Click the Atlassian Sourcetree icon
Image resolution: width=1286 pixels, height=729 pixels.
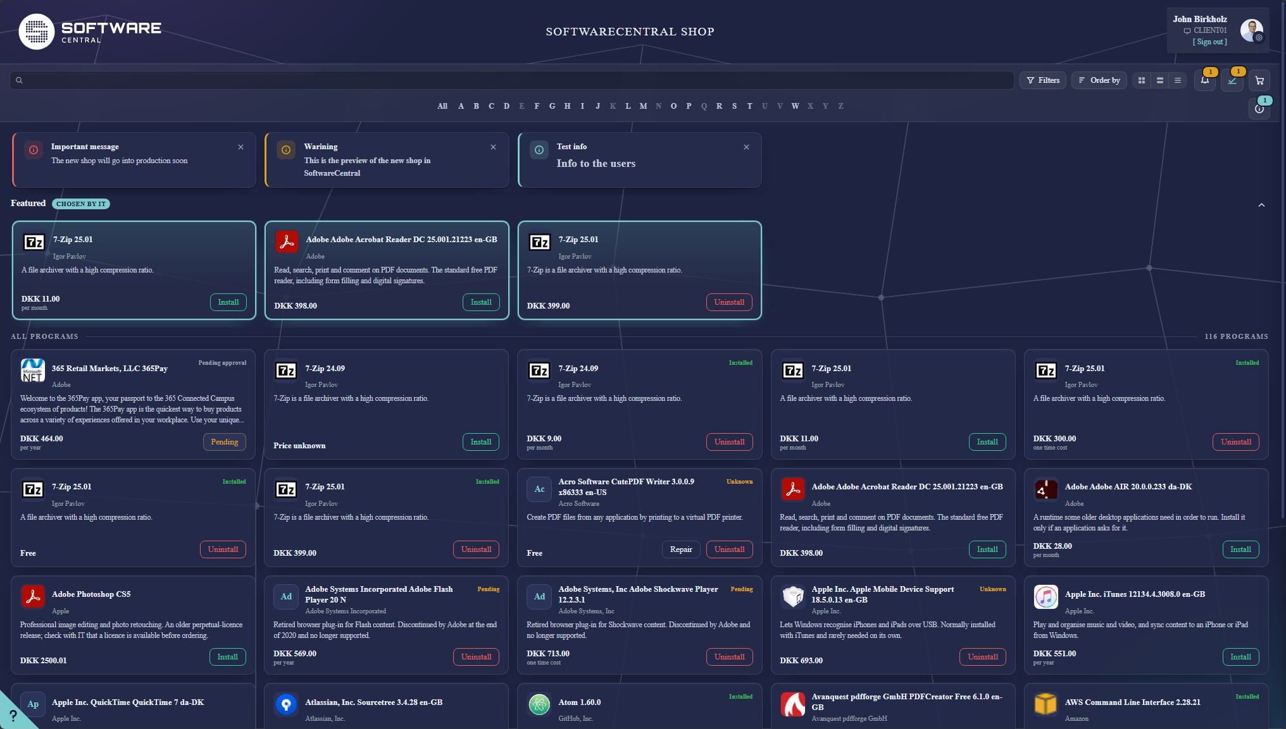[x=286, y=704]
